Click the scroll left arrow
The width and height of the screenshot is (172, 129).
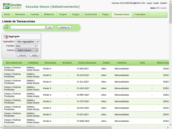[x=1, y=128]
